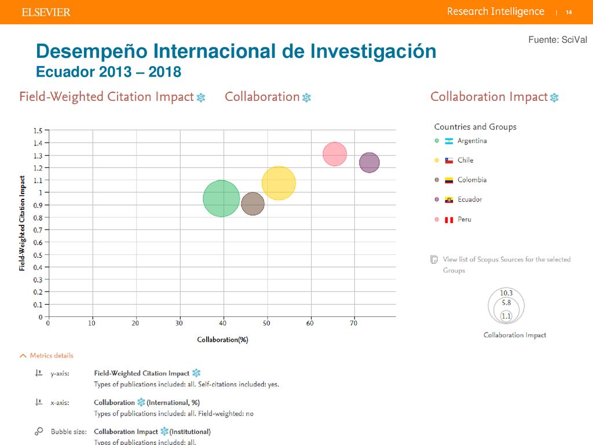
Task: Click the green Argentina legend dot
Action: pos(437,141)
